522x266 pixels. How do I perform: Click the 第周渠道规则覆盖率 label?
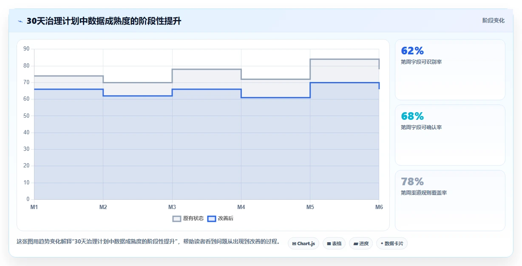point(424,193)
